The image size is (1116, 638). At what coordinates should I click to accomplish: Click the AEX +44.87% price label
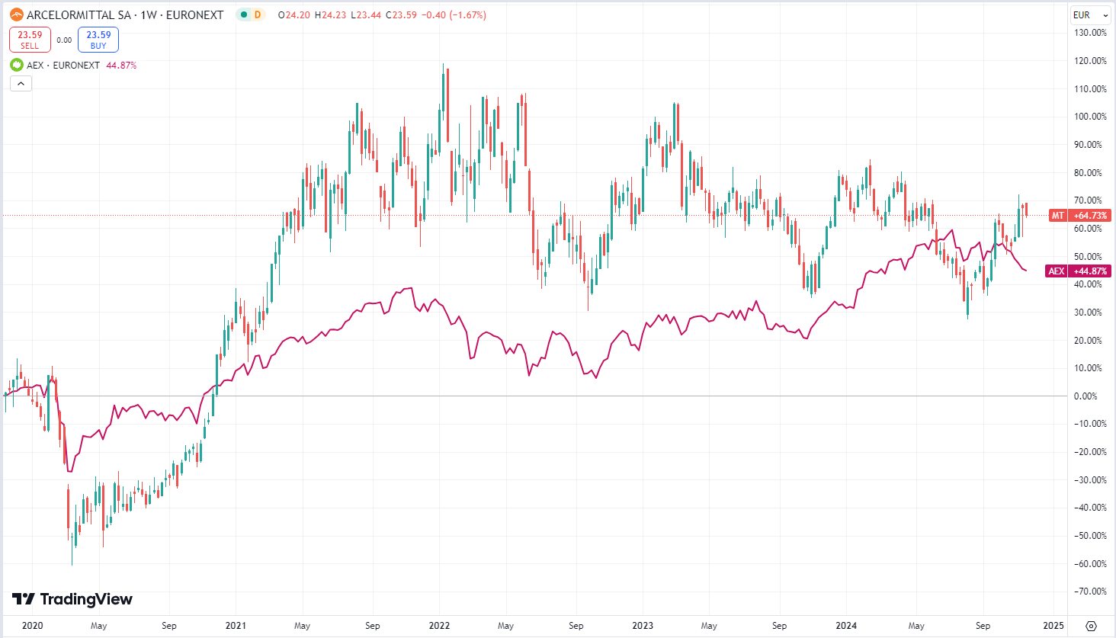pyautogui.click(x=1078, y=271)
